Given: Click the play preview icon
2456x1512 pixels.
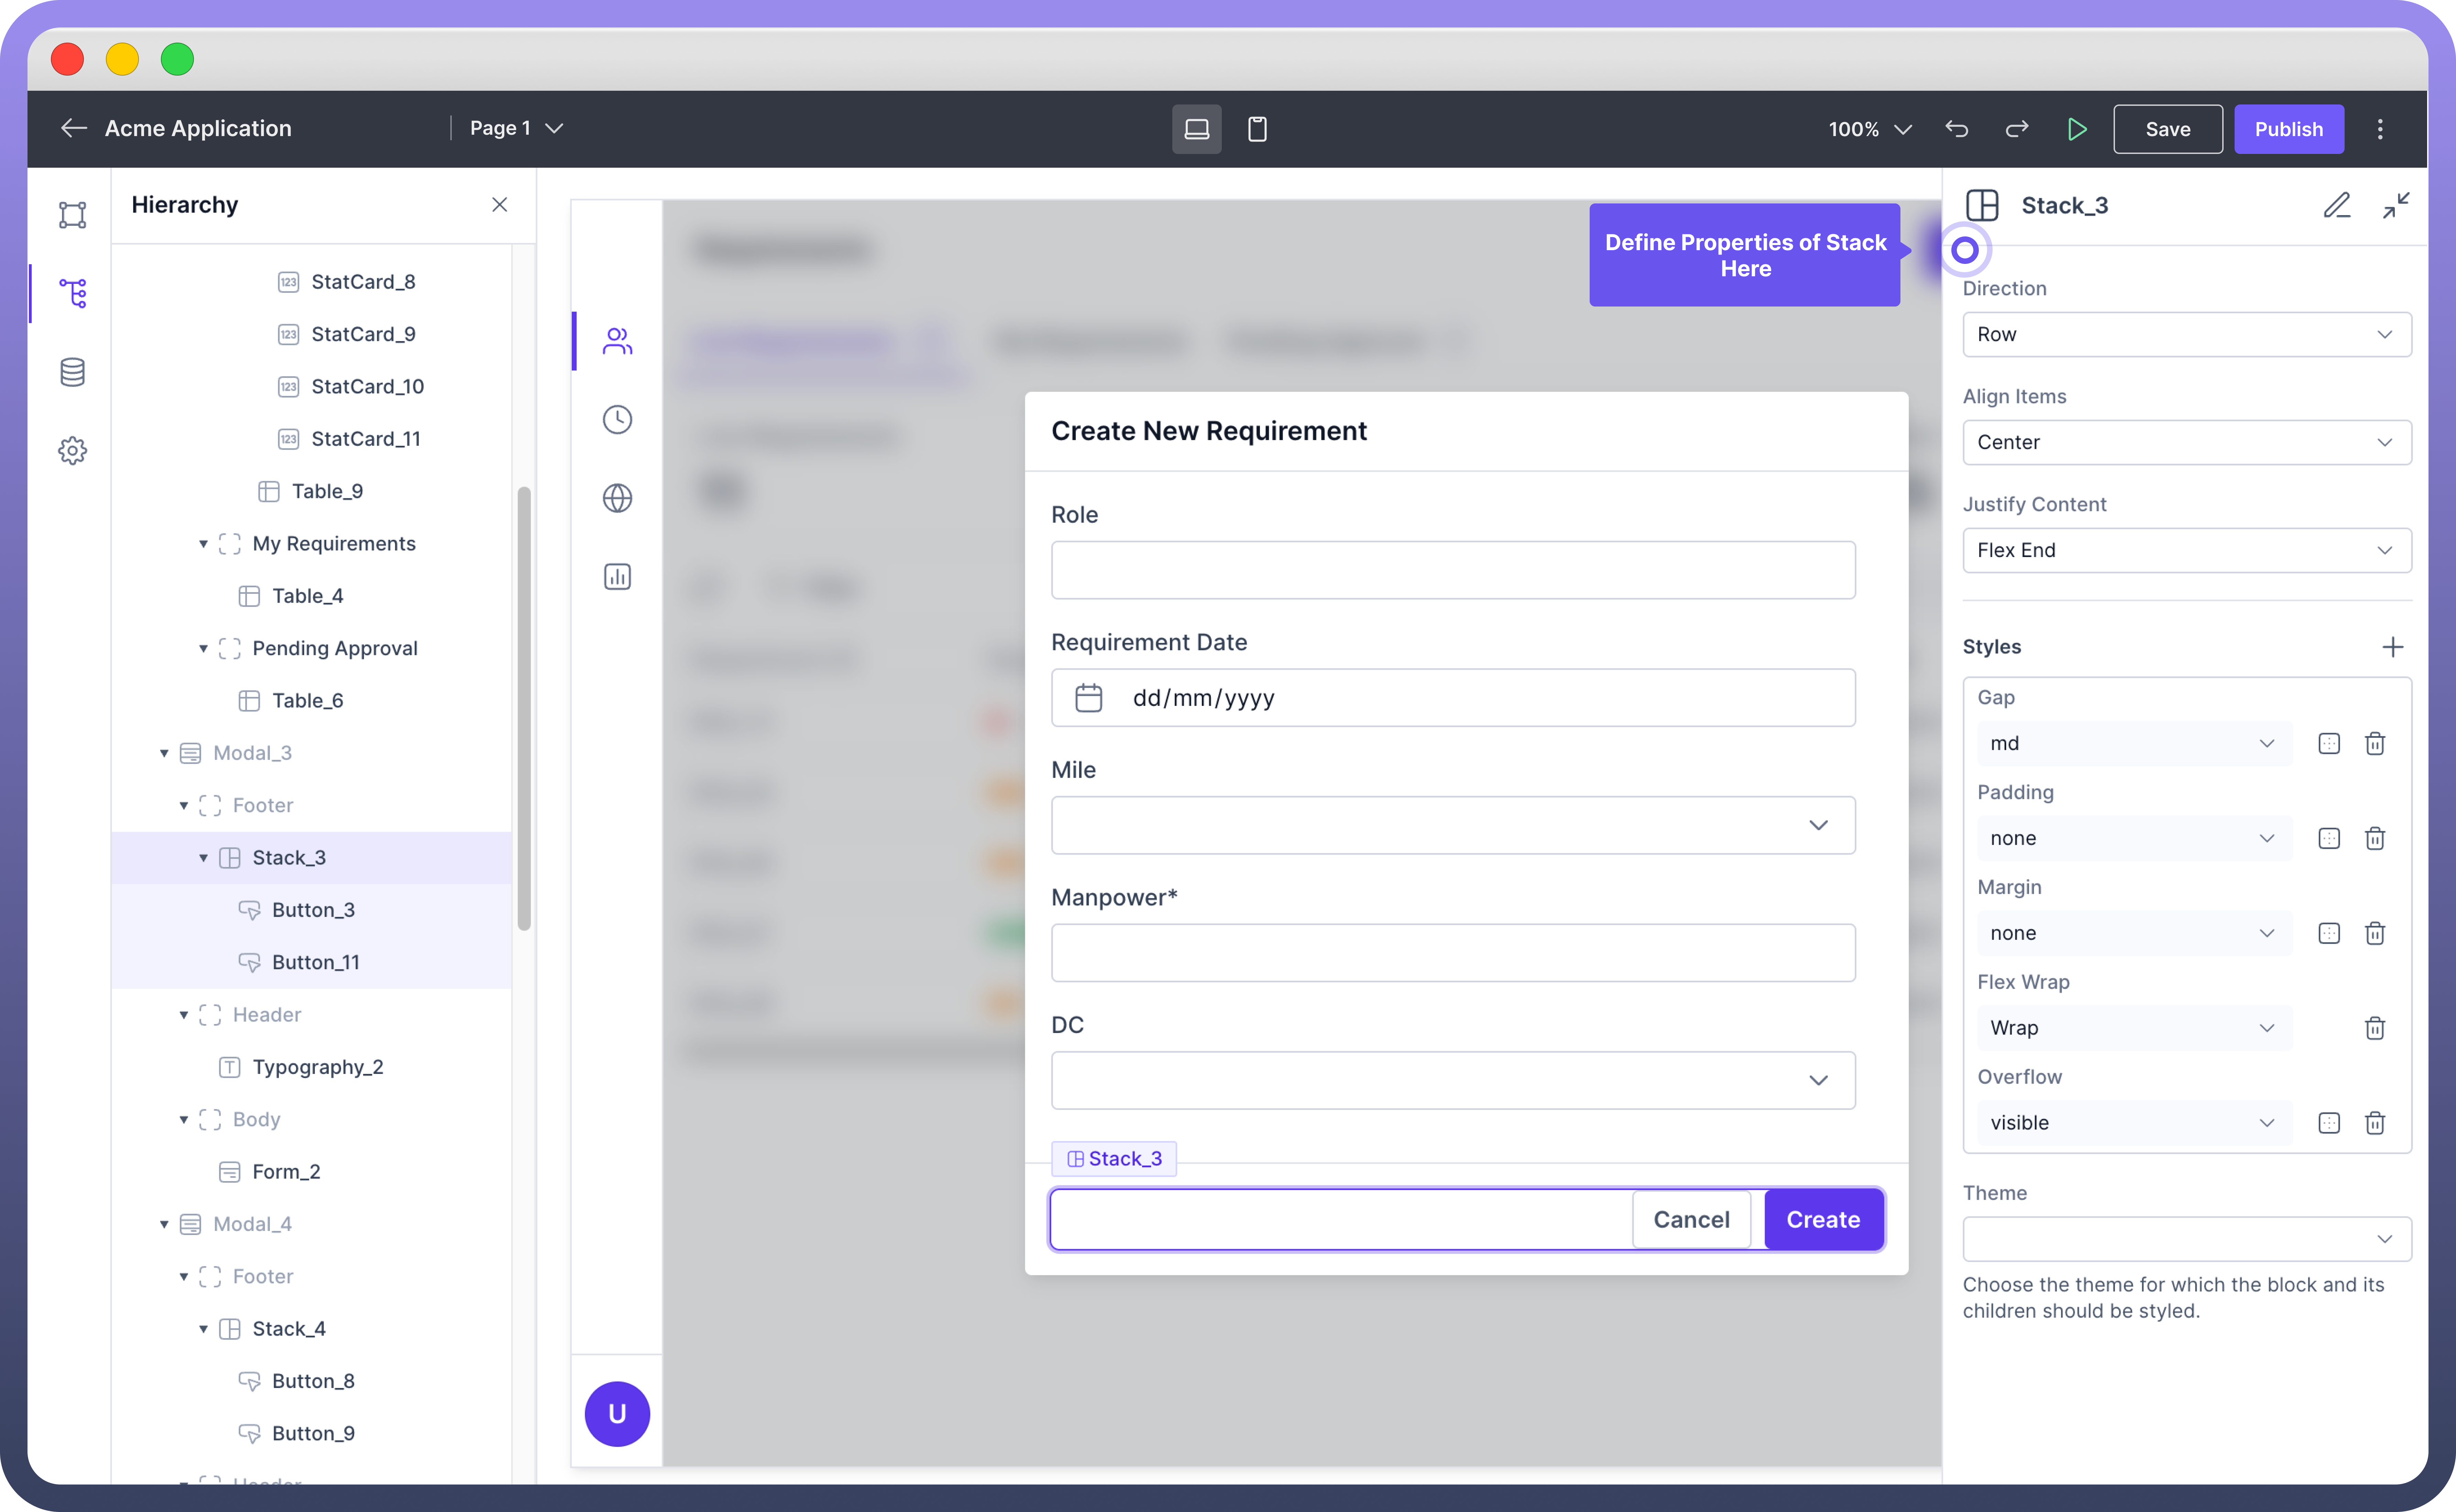Looking at the screenshot, I should (x=2077, y=129).
